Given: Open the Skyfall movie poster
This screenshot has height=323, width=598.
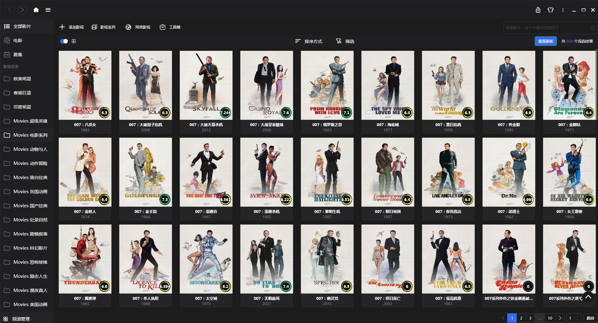Looking at the screenshot, I should (x=206, y=85).
